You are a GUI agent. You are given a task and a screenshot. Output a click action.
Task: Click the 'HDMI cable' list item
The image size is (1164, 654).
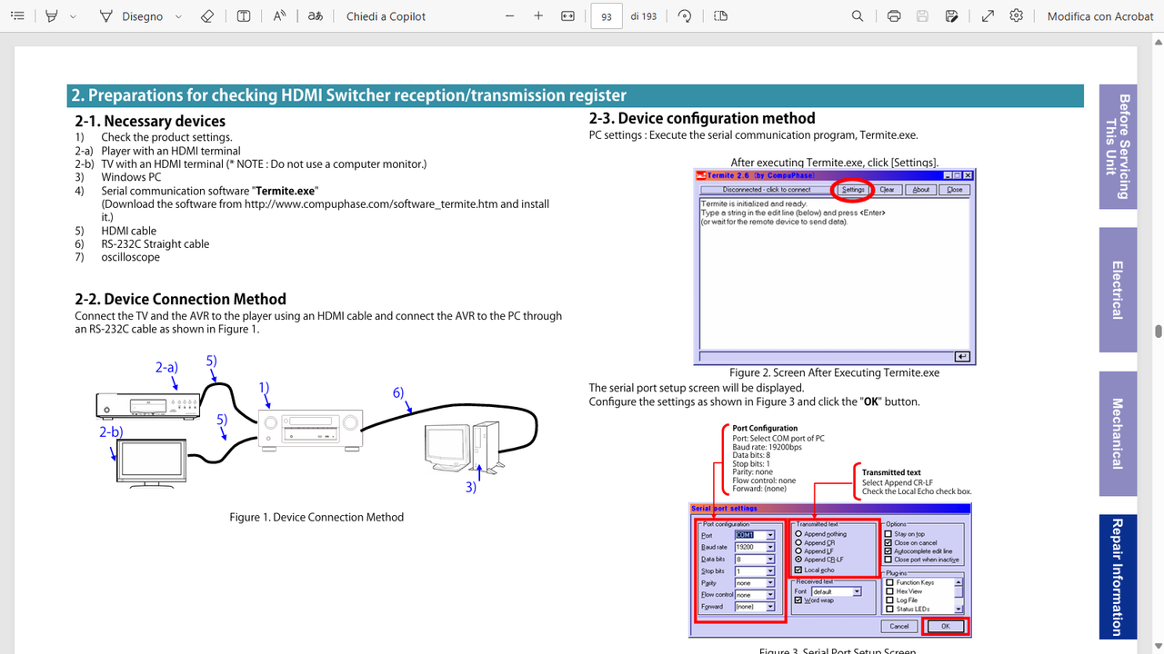pyautogui.click(x=129, y=231)
